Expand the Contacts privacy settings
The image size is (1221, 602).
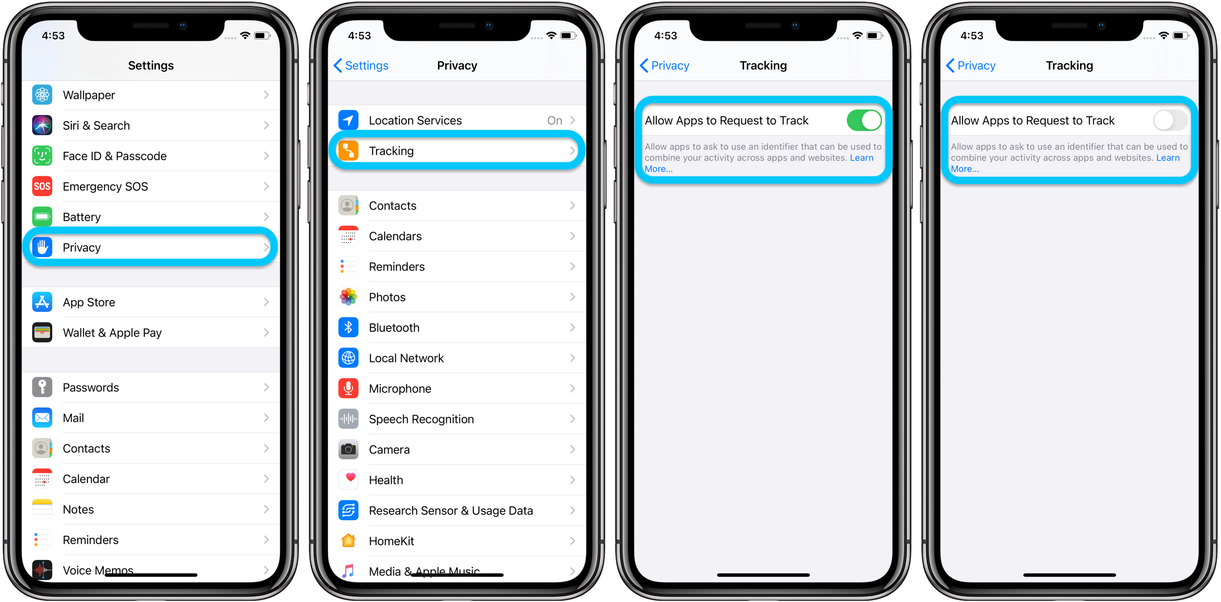pos(458,201)
